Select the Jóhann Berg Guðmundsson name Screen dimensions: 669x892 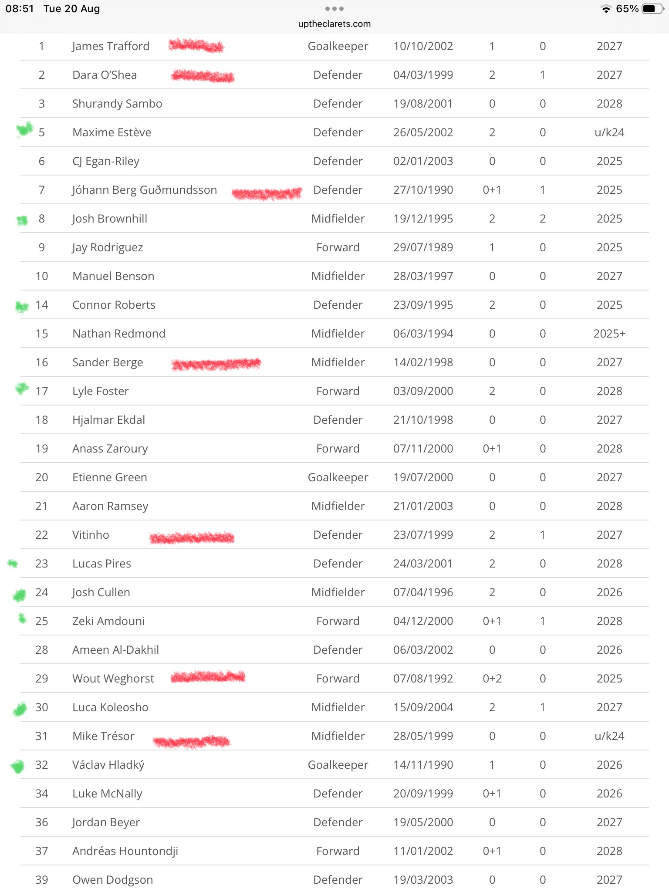[x=145, y=190]
